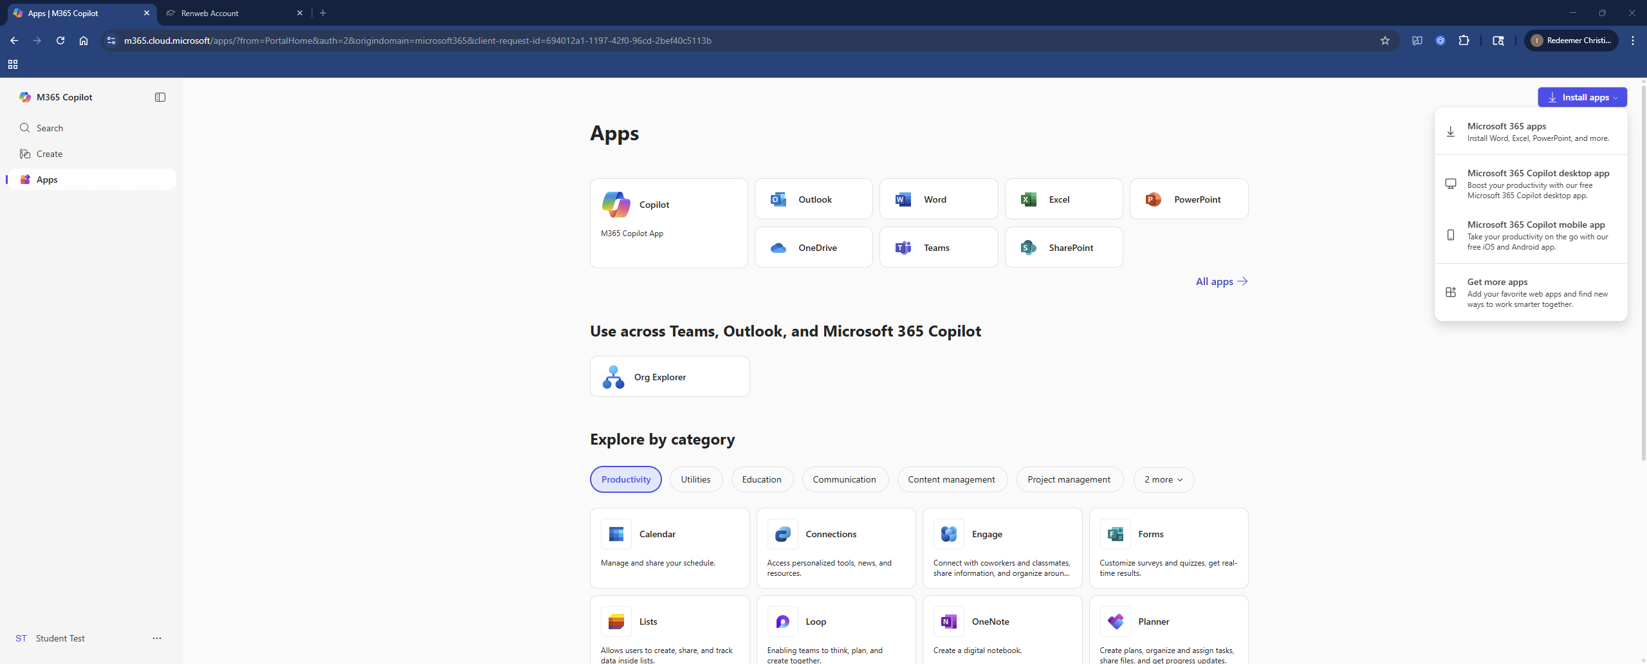
Task: Open the Chrome three-dot menu
Action: (x=1632, y=41)
